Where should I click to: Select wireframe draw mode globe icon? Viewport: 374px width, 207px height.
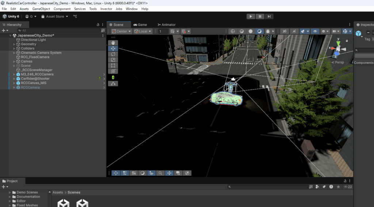click(x=233, y=31)
